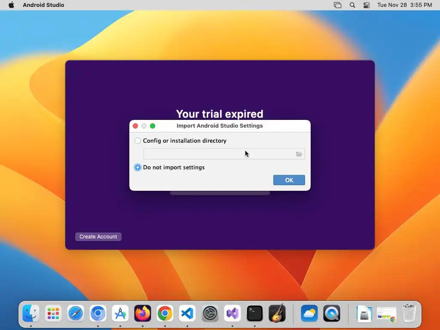This screenshot has width=440, height=330.
Task: Open Finder from the Dock
Action: point(31,313)
